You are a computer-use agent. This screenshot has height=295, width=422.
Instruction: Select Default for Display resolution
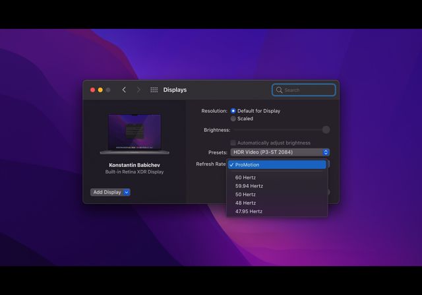coord(233,111)
